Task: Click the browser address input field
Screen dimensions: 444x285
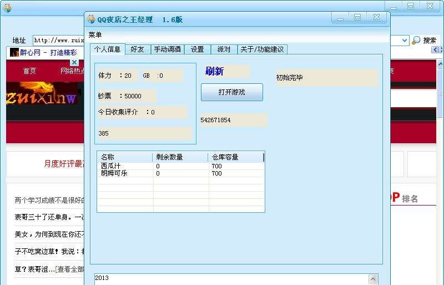Action: 59,40
